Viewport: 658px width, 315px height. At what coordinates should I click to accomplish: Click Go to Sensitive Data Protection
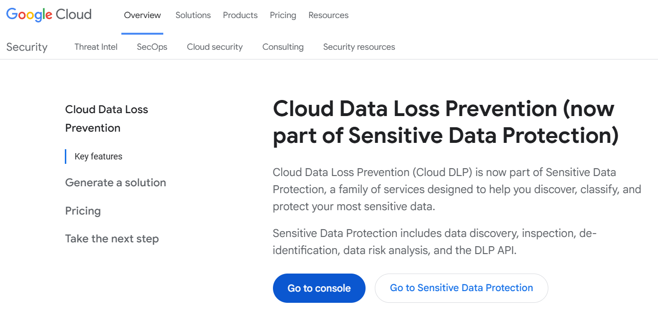pyautogui.click(x=461, y=288)
